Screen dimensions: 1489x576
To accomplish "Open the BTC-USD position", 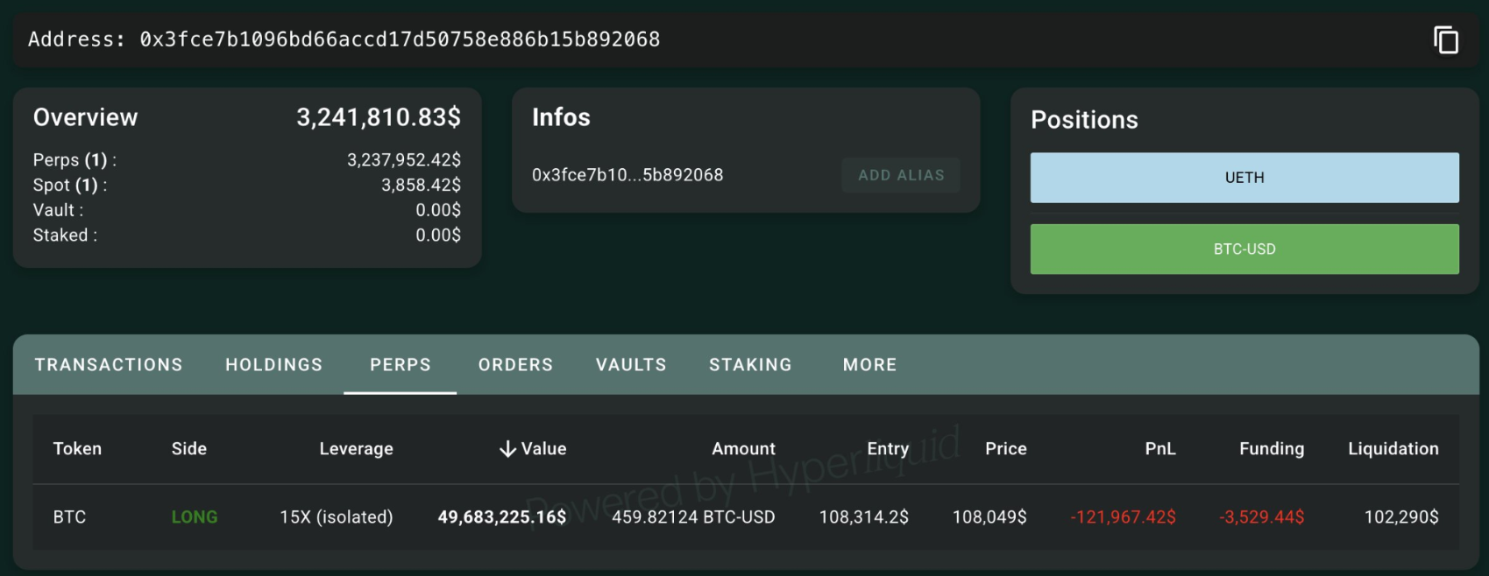I will (x=1244, y=249).
